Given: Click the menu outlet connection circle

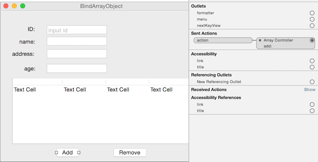Looking at the screenshot, I should coord(312,19).
